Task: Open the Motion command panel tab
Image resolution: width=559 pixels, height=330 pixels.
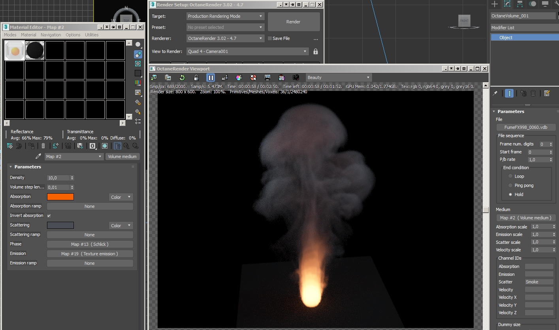Action: [x=533, y=4]
